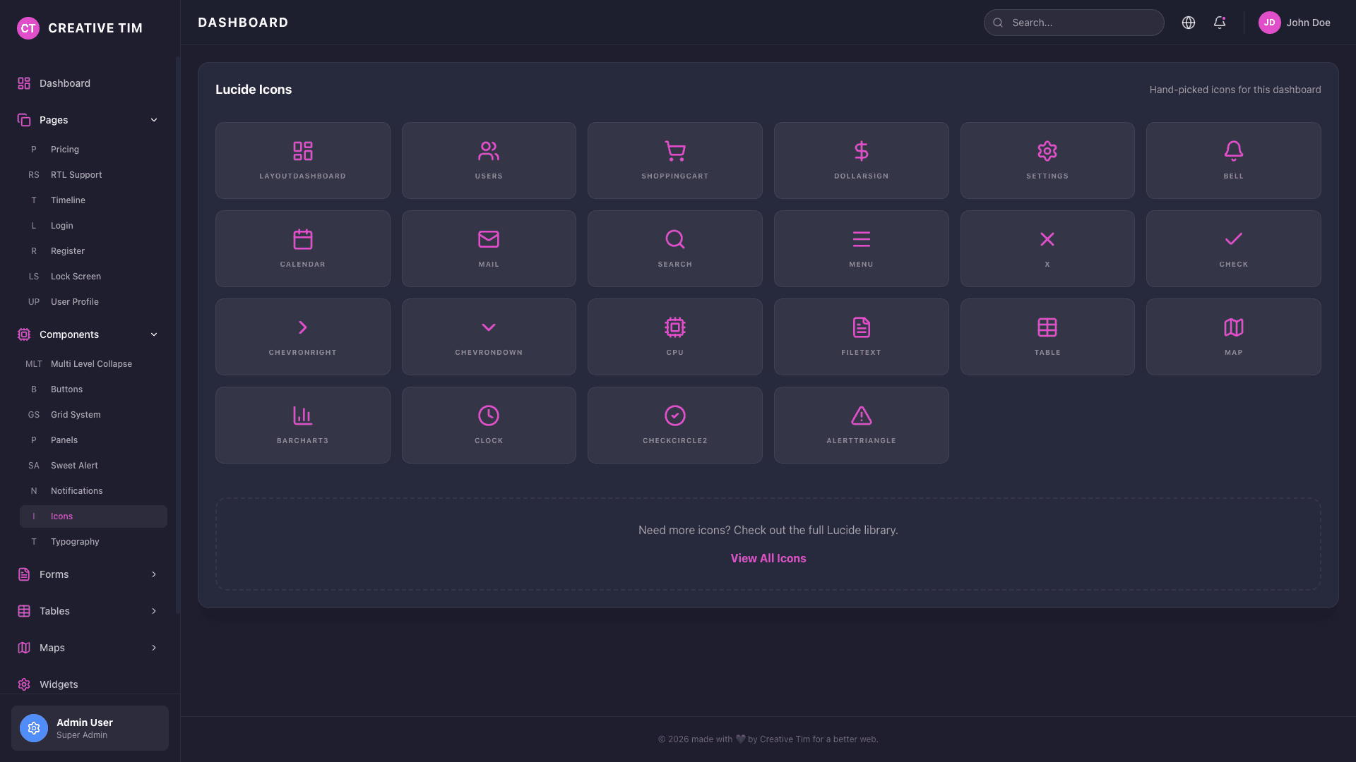Select the ShoppingCart icon tile

pyautogui.click(x=674, y=160)
